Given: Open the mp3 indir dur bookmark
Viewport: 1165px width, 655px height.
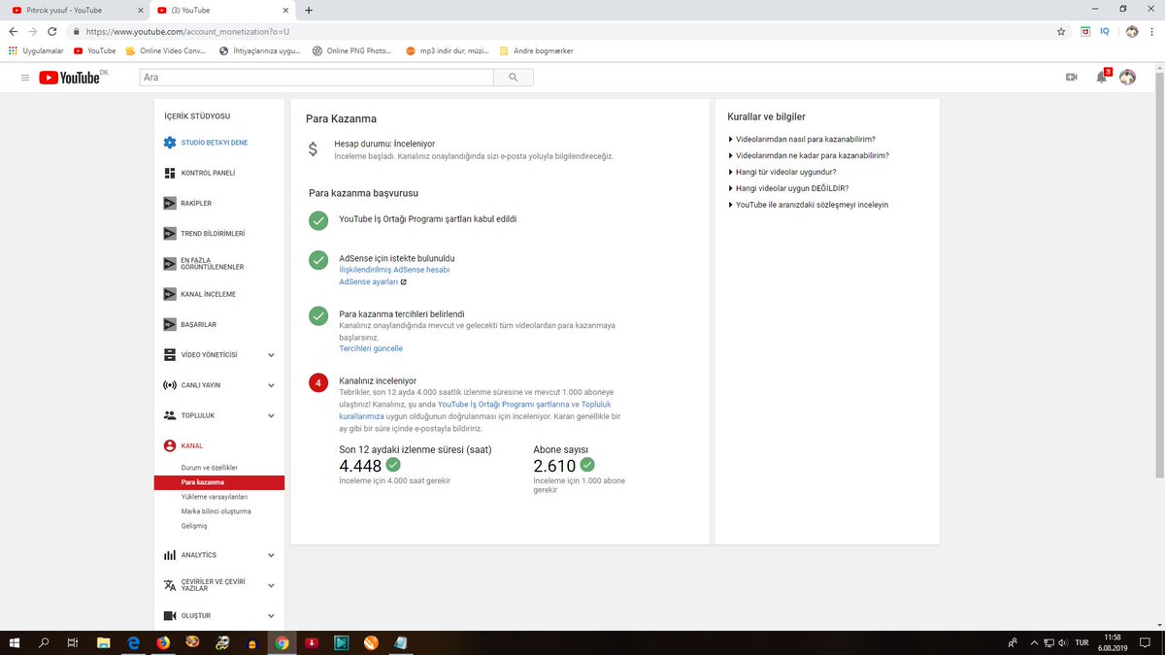Looking at the screenshot, I should pos(448,50).
